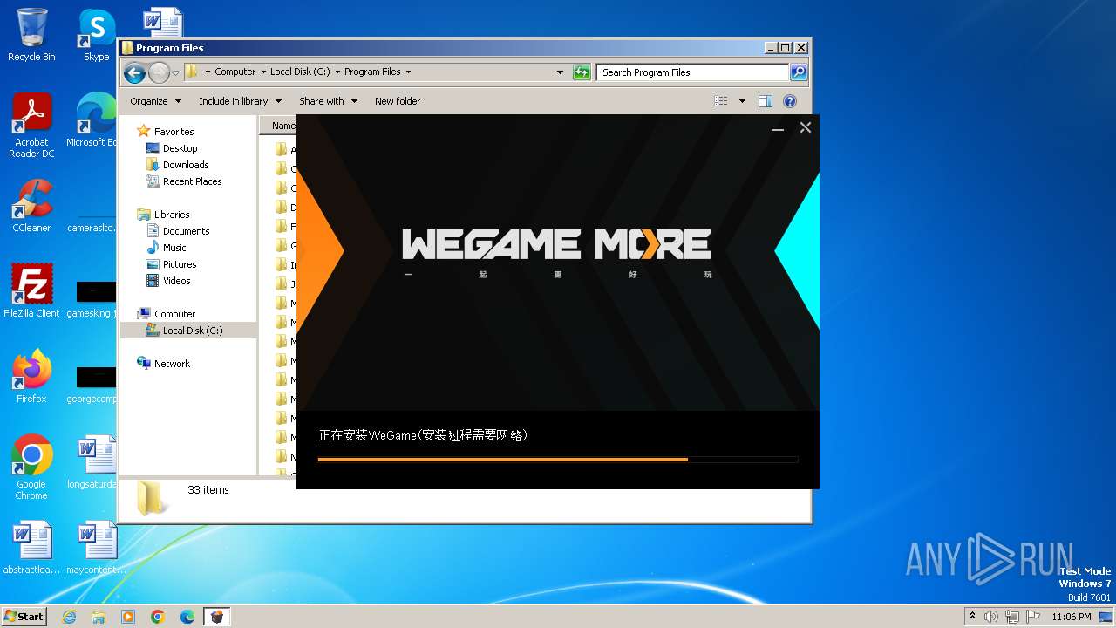Show hidden tray icons arrow

coord(972,617)
